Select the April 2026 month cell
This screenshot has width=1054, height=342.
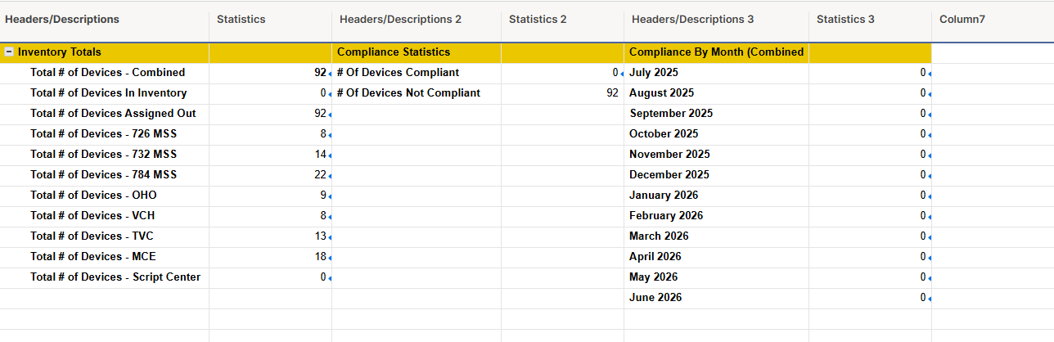point(716,257)
